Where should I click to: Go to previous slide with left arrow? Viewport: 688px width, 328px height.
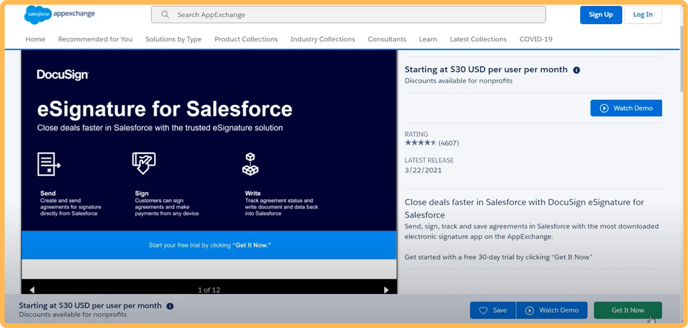32,290
